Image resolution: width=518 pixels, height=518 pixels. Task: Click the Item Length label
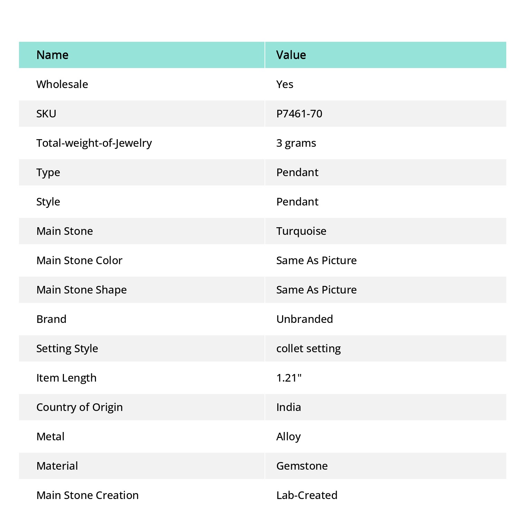66,378
